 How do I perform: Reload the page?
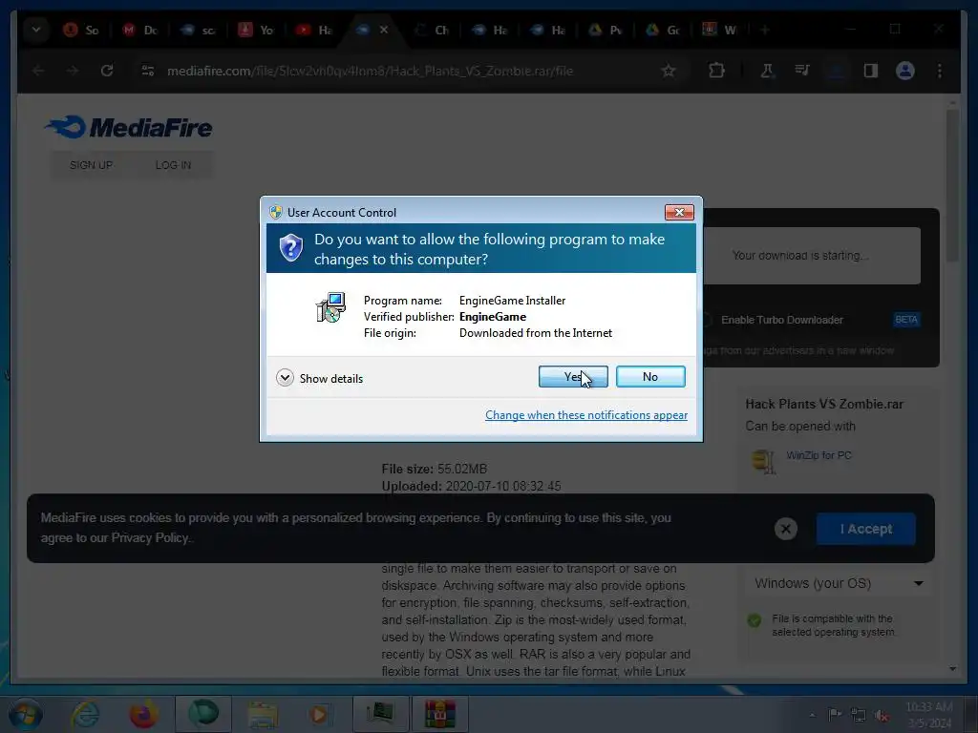coord(107,71)
